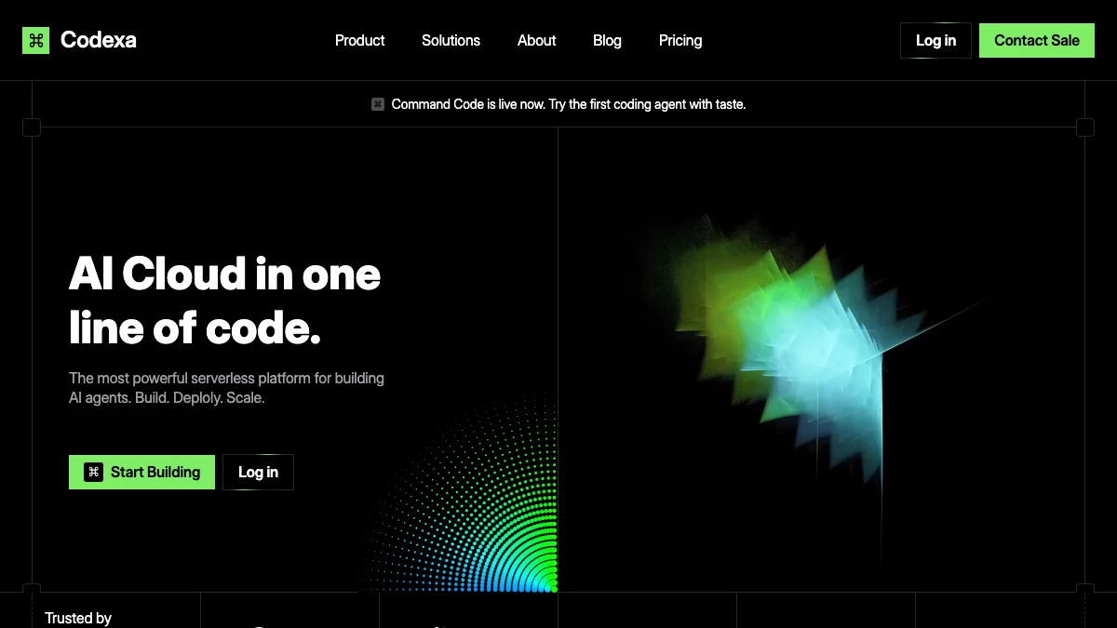The image size is (1117, 628).
Task: Click the command icon inside Start Building
Action: point(93,472)
